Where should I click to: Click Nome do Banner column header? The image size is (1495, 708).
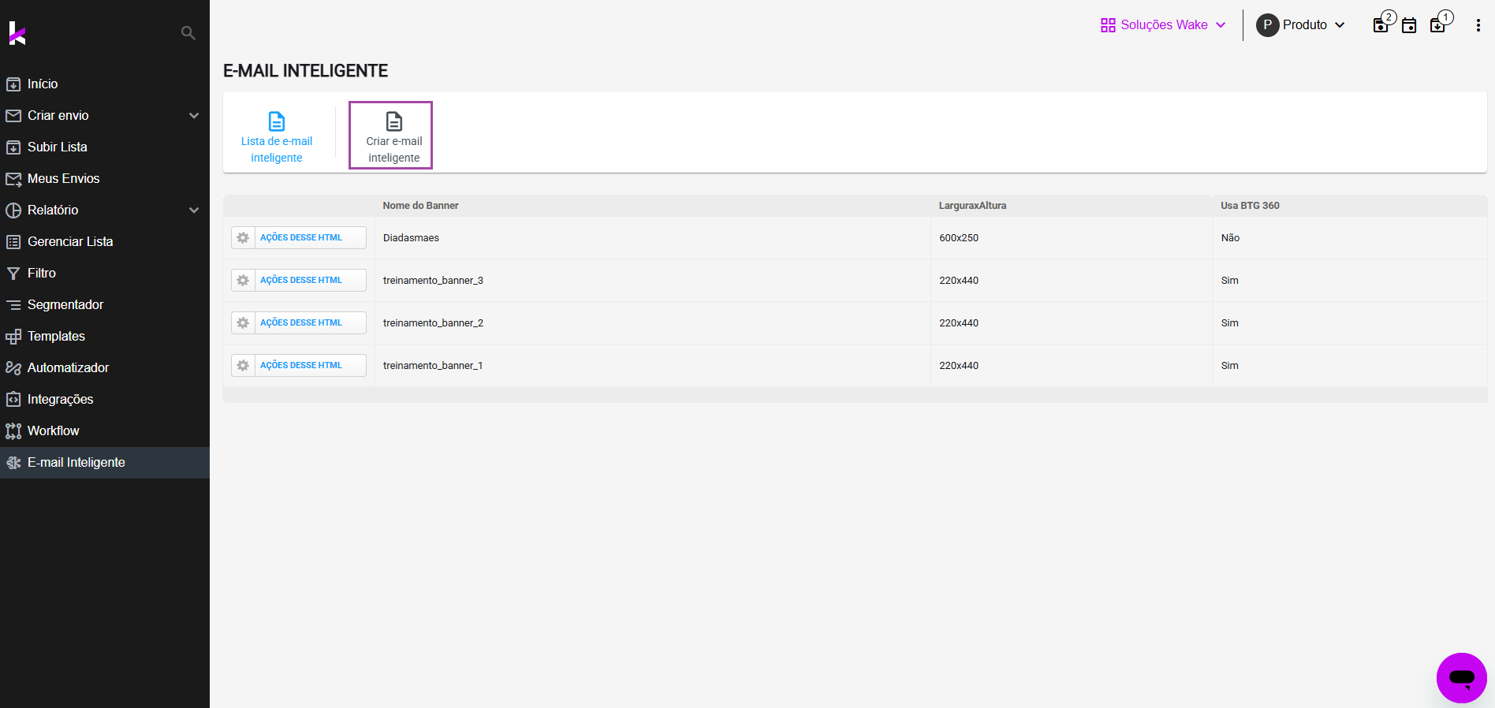420,206
